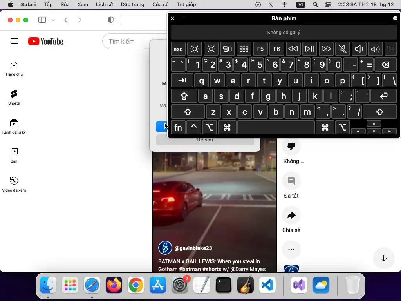Toggle the left shift key
Screen dimensions: 401x301
pos(188,112)
